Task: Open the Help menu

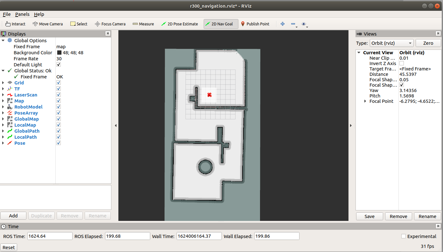Action: click(x=39, y=14)
